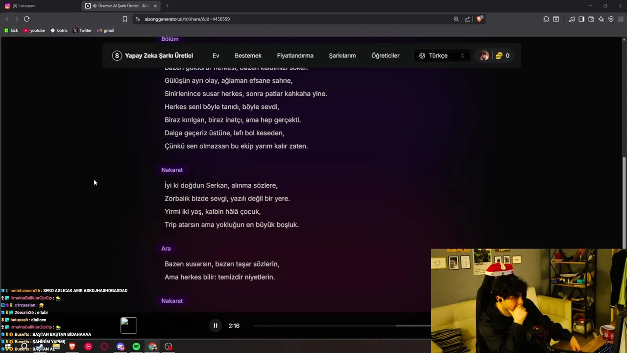Image resolution: width=627 pixels, height=353 pixels.
Task: Open Opera from the taskbar
Action: coord(104,347)
